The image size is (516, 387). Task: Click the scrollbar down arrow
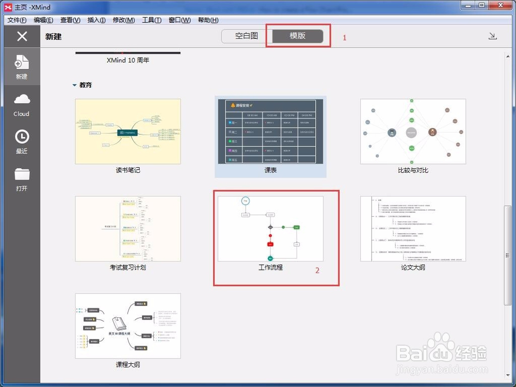click(508, 375)
